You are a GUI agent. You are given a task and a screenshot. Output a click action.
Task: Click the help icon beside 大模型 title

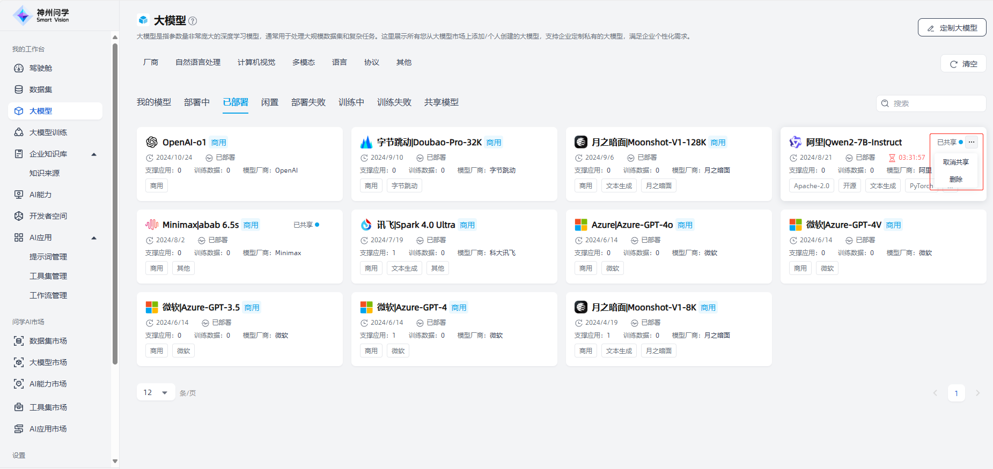click(193, 21)
